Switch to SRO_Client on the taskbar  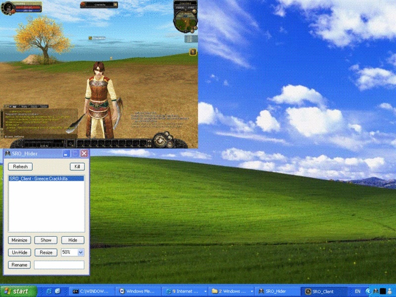[324, 292]
